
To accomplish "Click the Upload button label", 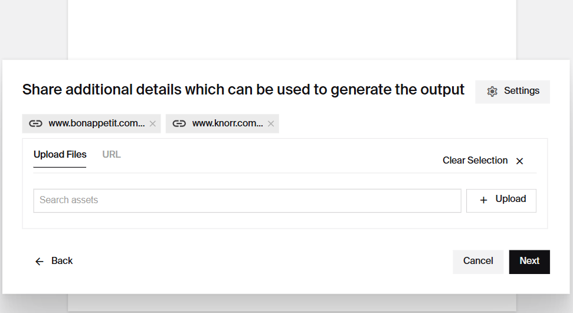I will (x=510, y=199).
